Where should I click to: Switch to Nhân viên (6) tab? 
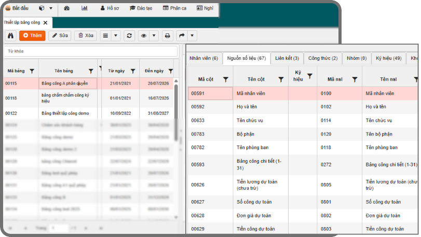tap(204, 58)
